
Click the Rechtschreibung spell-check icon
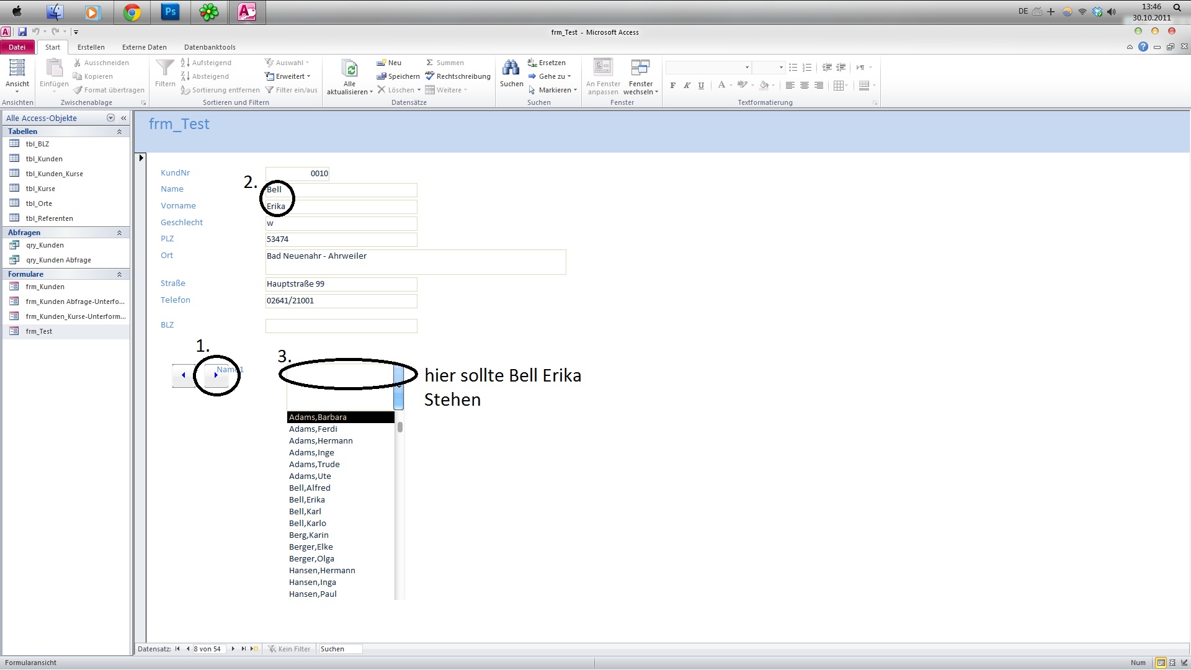point(430,76)
